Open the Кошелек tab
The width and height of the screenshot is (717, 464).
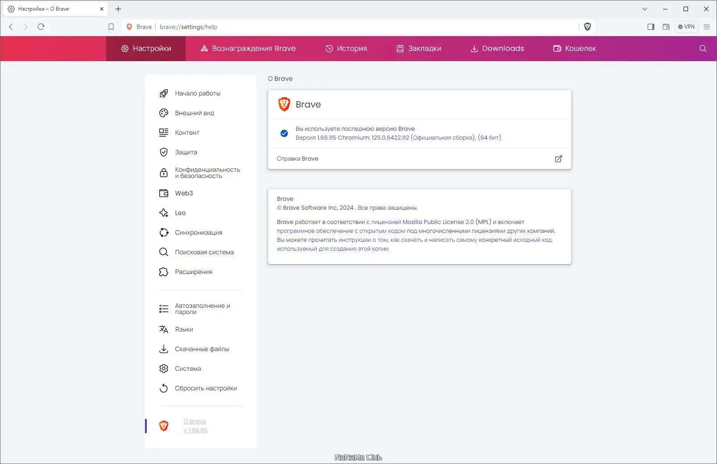(x=575, y=49)
